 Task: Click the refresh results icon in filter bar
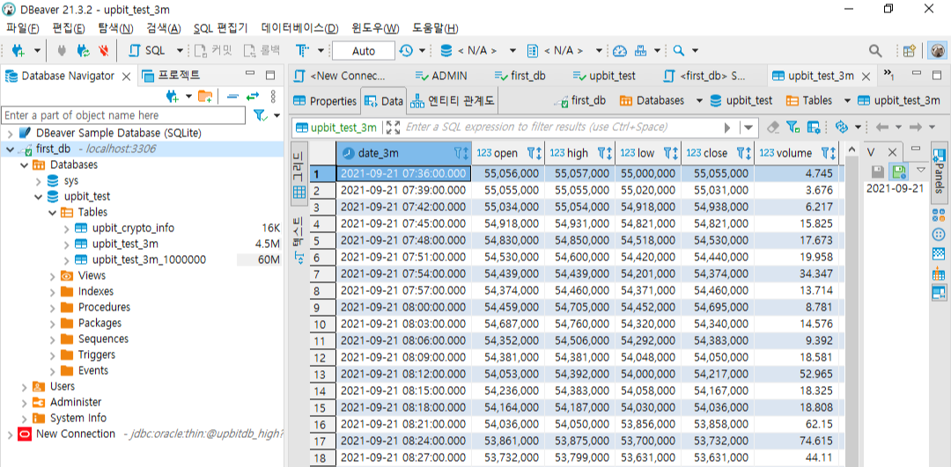[841, 128]
